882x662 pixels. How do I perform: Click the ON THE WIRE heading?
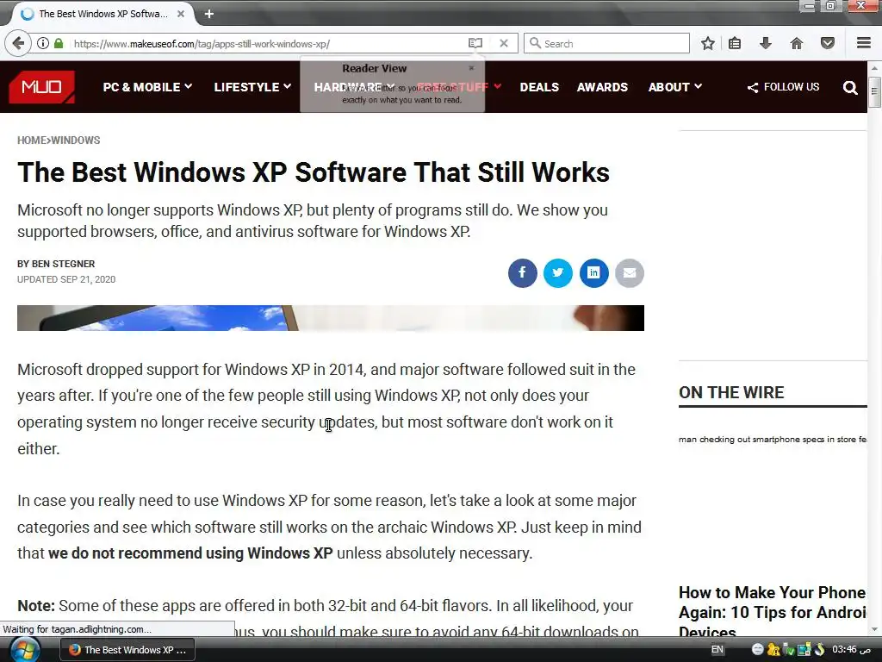[731, 392]
